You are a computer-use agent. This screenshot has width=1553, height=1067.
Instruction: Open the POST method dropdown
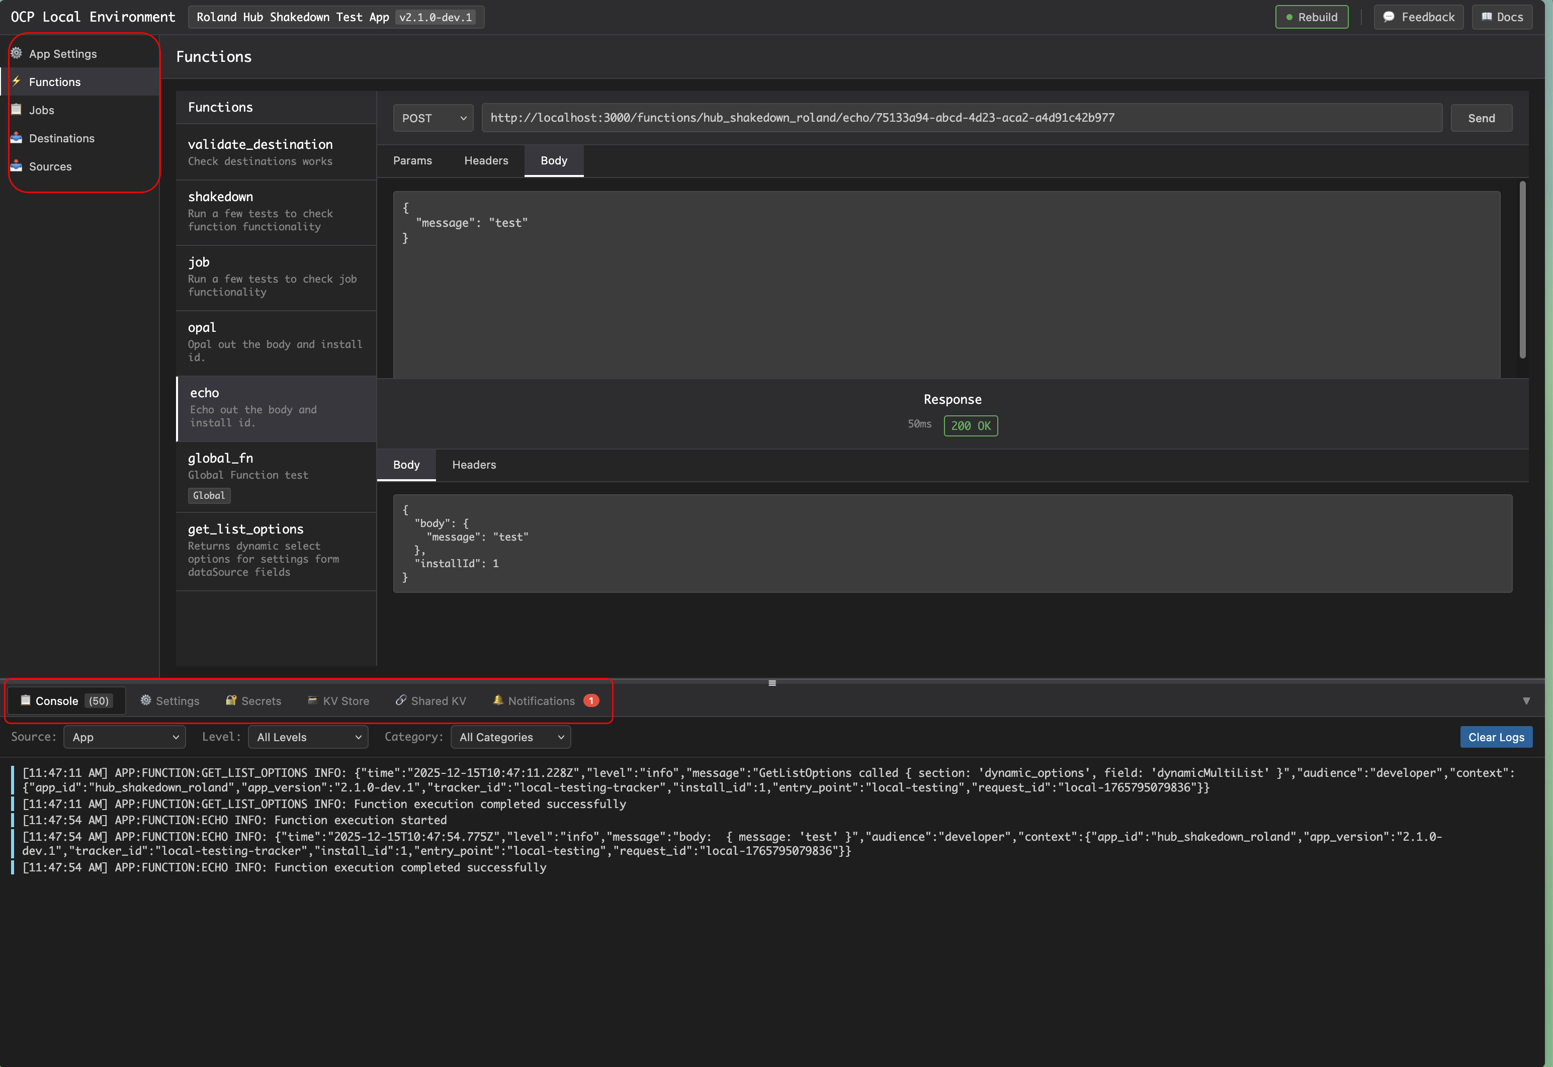coord(433,118)
